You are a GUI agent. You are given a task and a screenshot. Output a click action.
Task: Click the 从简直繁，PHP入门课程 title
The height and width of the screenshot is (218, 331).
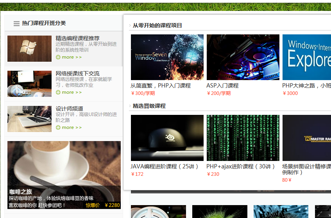pos(160,86)
